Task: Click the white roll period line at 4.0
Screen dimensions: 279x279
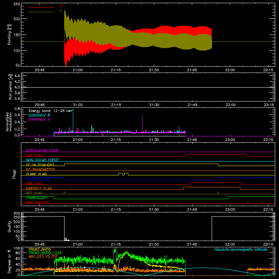Action: (x=148, y=87)
